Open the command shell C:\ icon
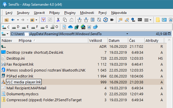Viewport: 173px width, 108px height. [x=140, y=20]
